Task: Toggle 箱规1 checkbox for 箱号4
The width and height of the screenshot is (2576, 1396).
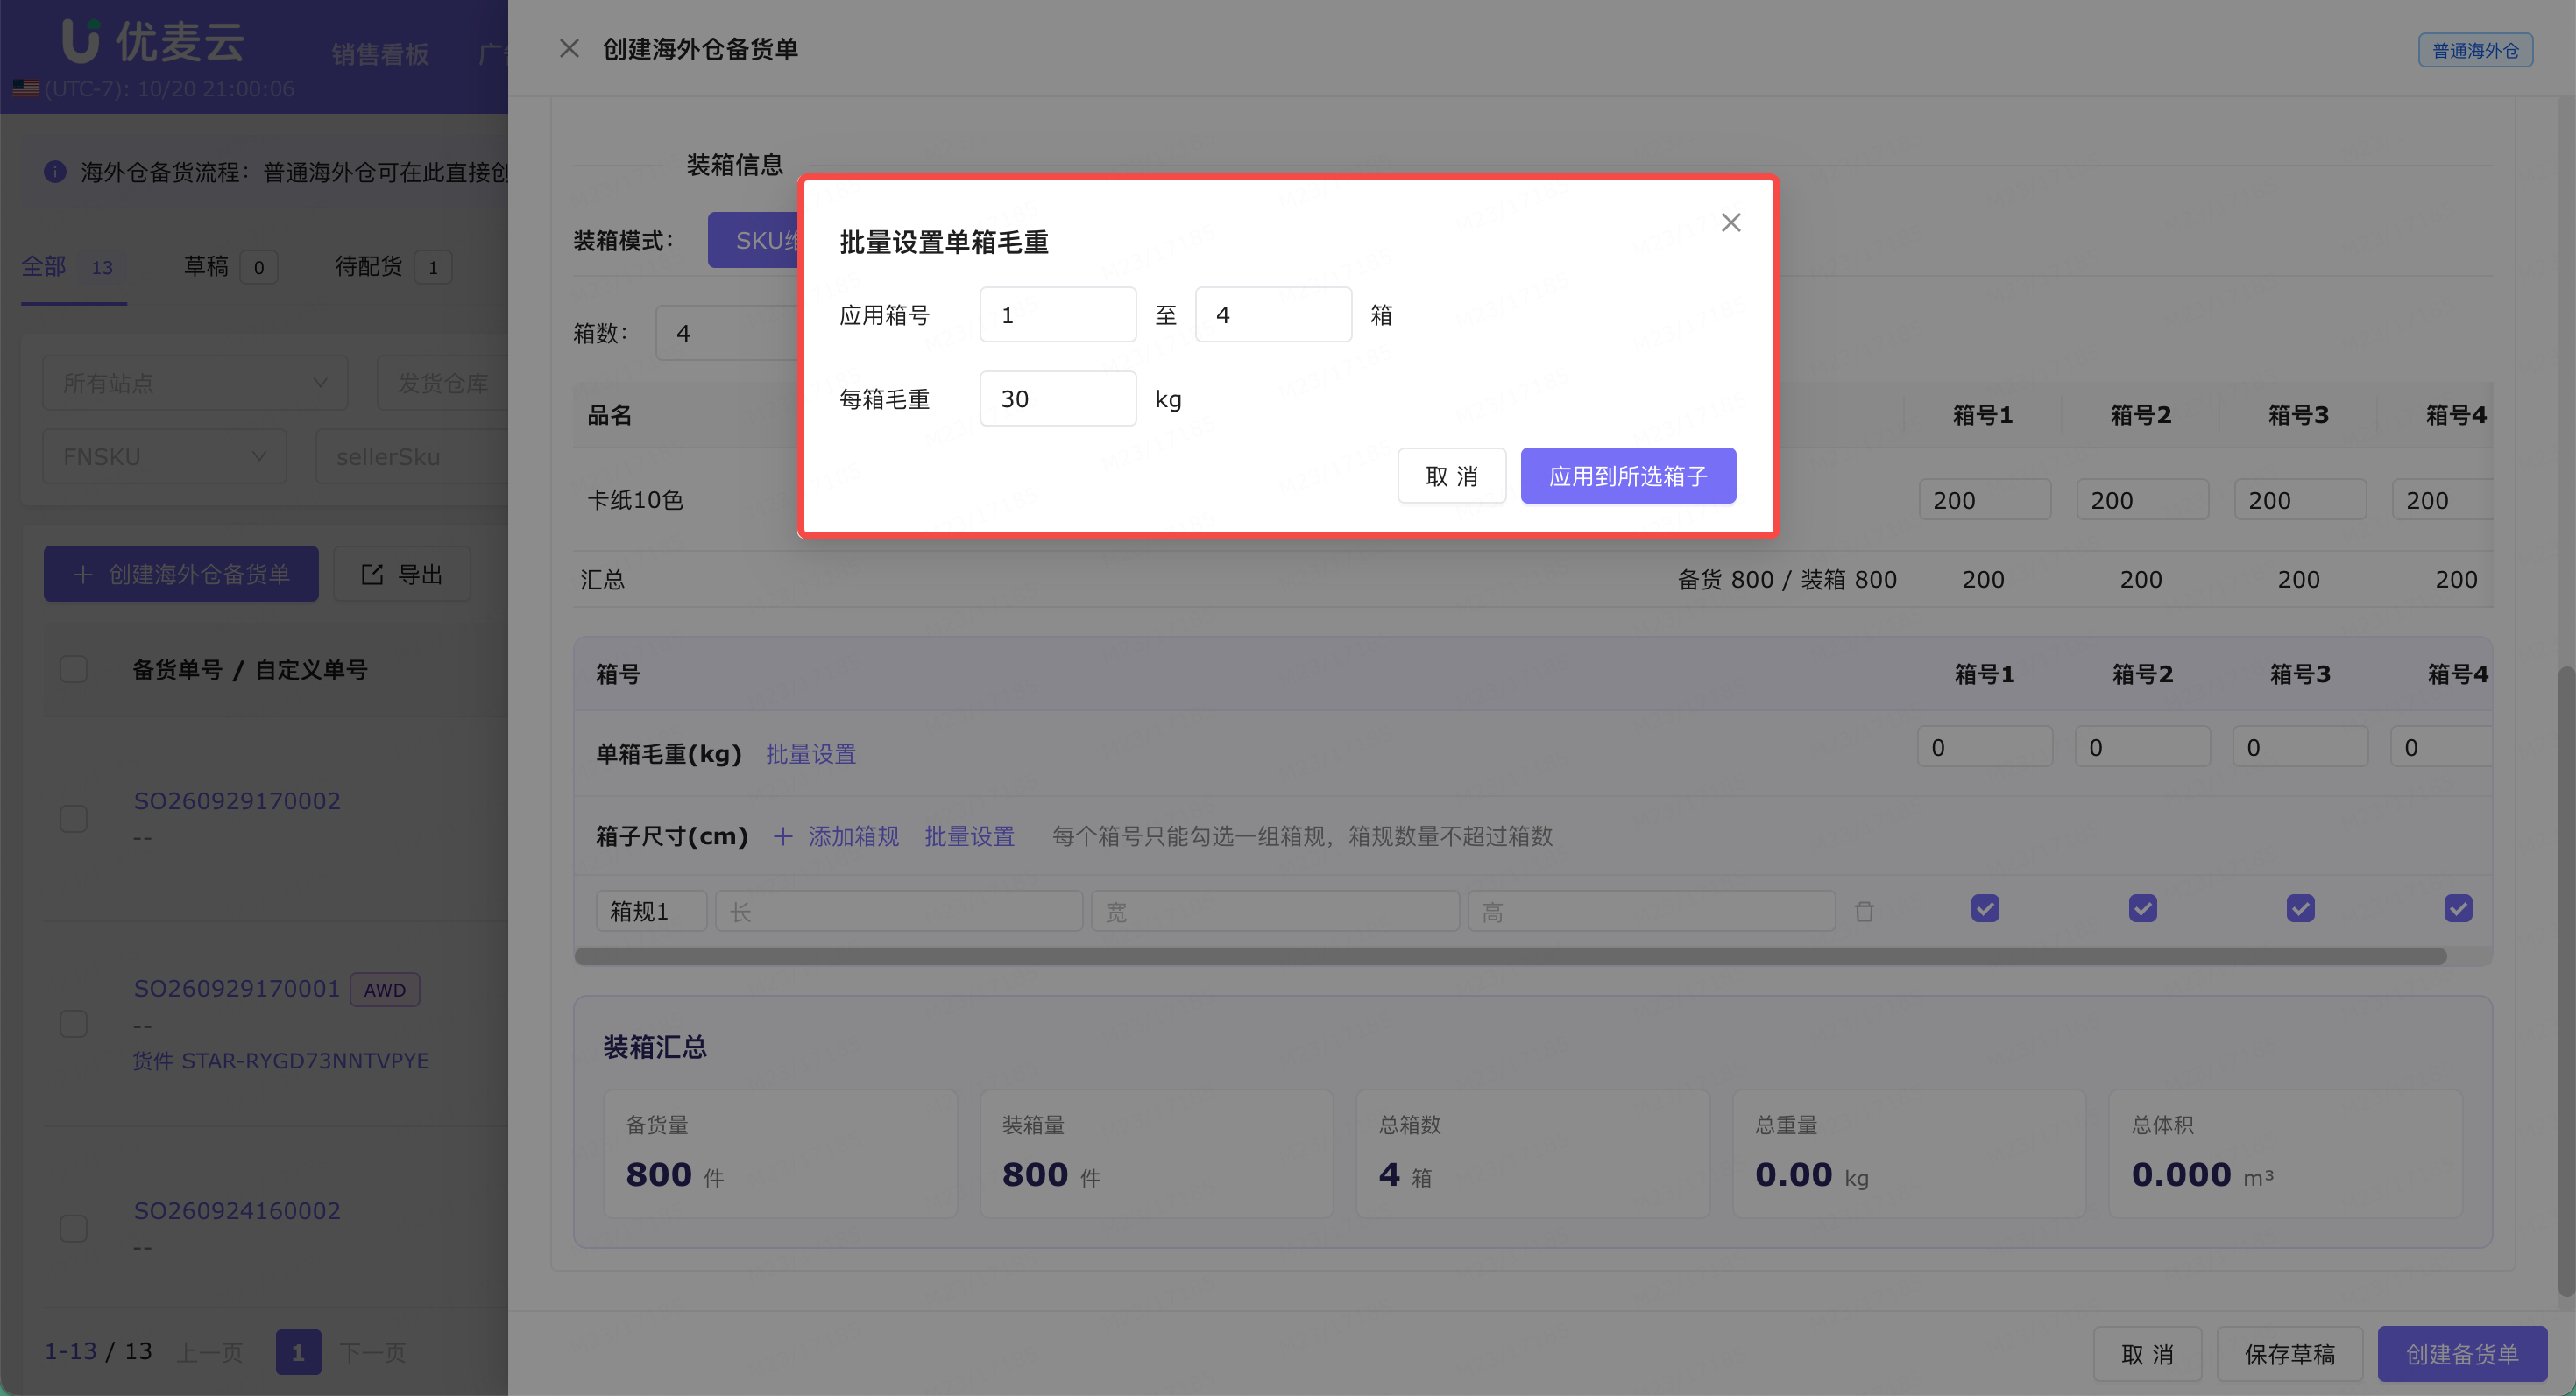Action: pos(2458,908)
